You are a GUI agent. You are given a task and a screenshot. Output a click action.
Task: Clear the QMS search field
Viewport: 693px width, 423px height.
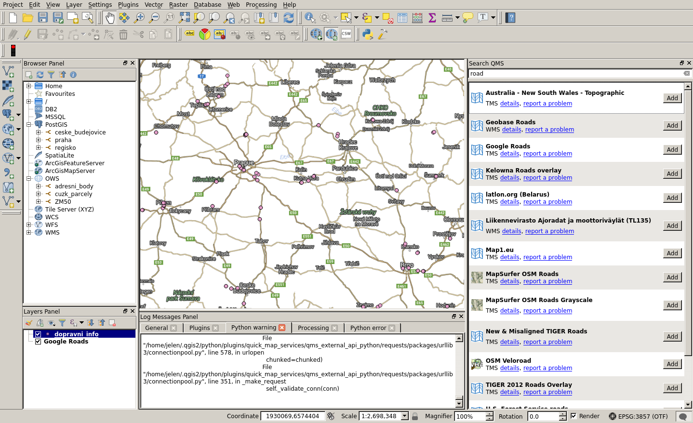(x=687, y=73)
